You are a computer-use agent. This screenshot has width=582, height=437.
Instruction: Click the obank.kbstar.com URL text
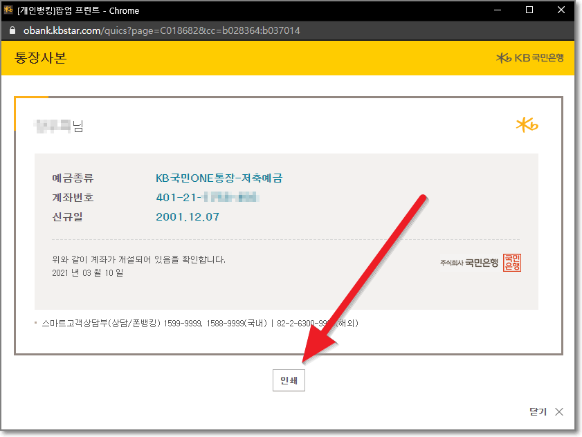pyautogui.click(x=161, y=30)
